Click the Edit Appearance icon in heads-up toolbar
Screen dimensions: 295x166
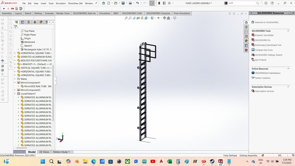point(165,18)
